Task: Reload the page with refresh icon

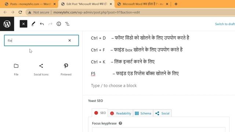Action: [x=20, y=12]
